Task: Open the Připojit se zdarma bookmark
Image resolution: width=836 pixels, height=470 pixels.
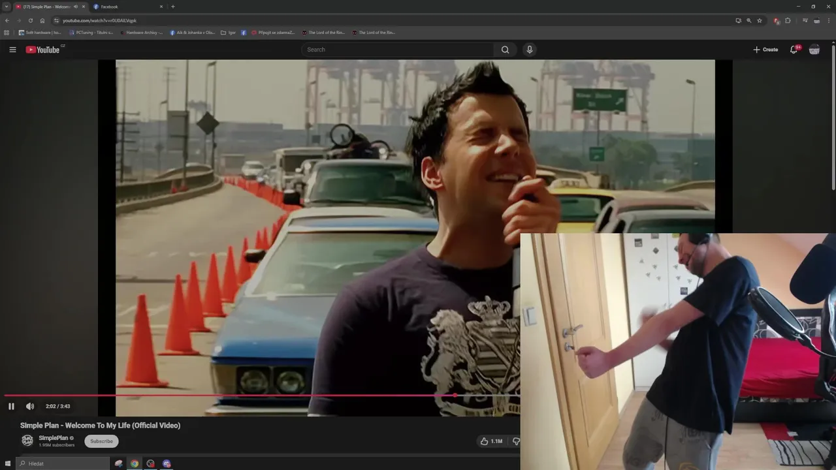Action: point(272,33)
